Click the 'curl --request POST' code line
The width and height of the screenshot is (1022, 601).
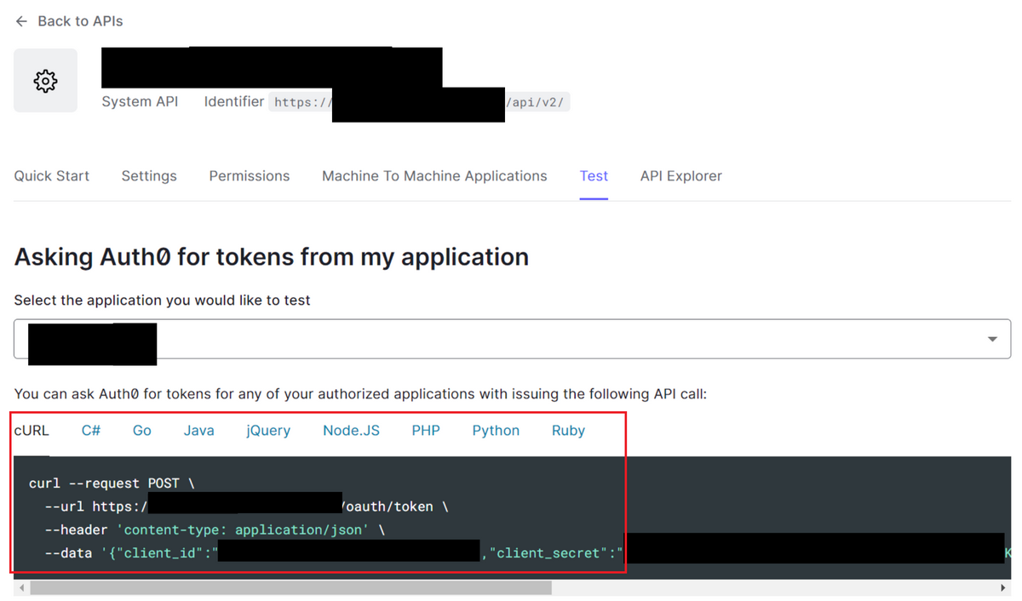pyautogui.click(x=112, y=483)
